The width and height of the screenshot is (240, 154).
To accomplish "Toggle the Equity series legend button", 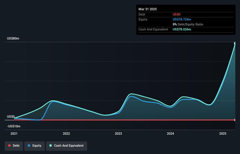I will (34, 146).
